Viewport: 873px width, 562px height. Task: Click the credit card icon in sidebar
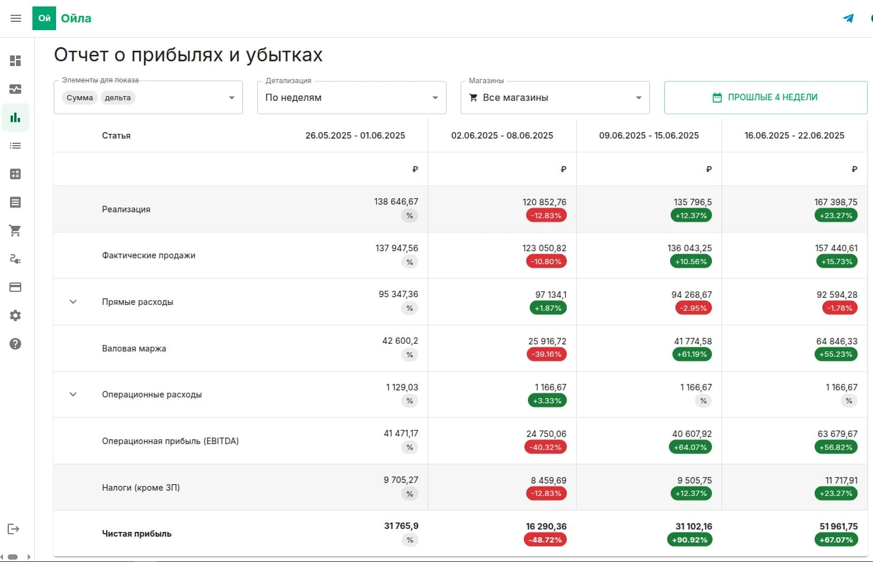click(15, 287)
